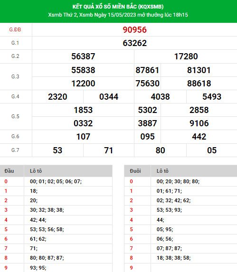Click G.5 number 9106
The height and width of the screenshot is (272, 237).
click(x=199, y=123)
